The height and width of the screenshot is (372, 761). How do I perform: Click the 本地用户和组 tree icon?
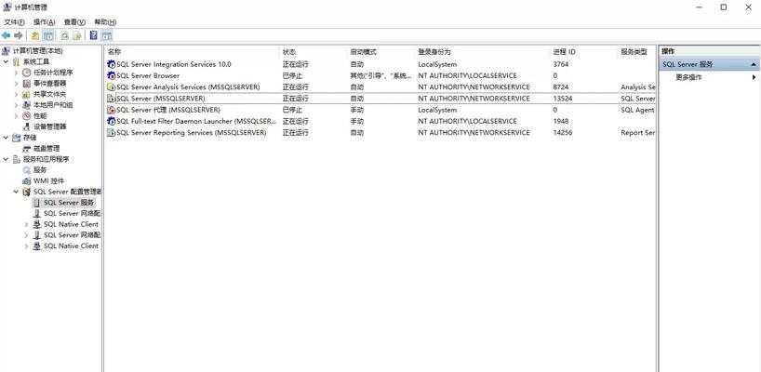tap(27, 105)
